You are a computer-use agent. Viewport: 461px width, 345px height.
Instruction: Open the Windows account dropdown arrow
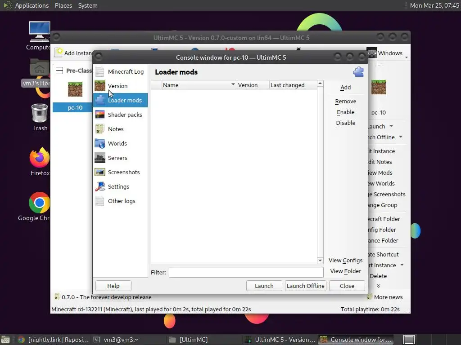[x=407, y=57]
